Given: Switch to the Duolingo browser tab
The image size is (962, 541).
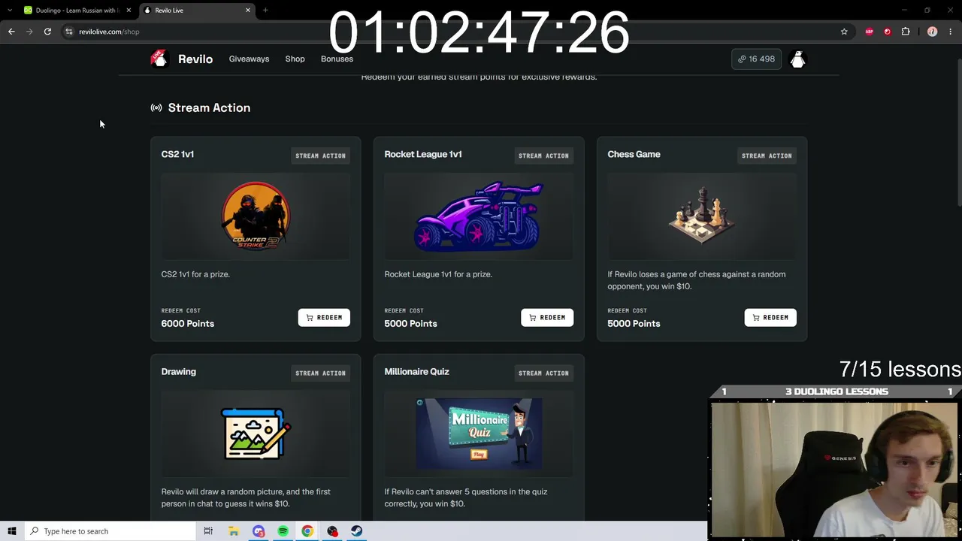Looking at the screenshot, I should [x=77, y=11].
